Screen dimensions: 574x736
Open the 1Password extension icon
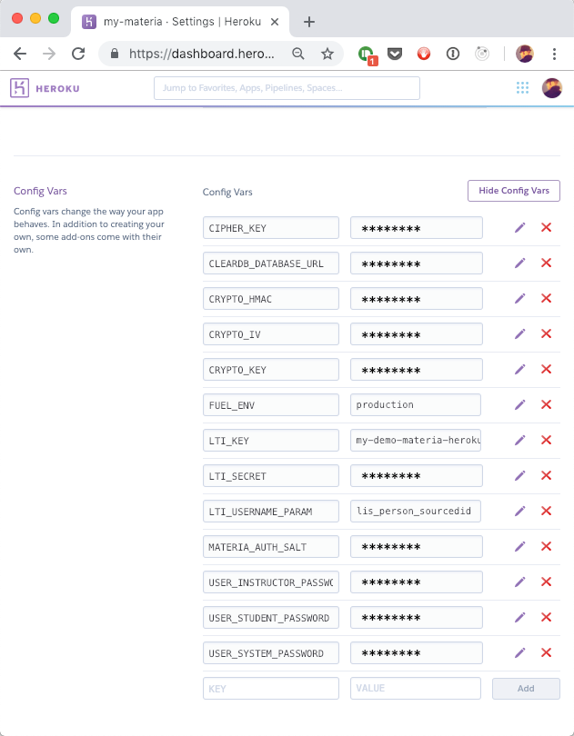(453, 54)
